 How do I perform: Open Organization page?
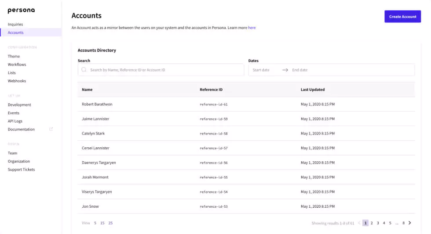click(x=18, y=161)
